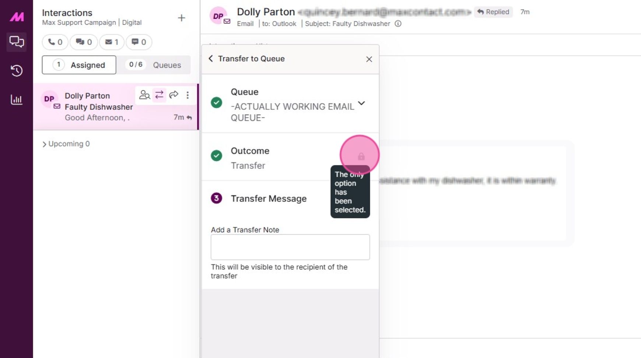
Task: Click the Max Support Campaign label
Action: tap(79, 22)
